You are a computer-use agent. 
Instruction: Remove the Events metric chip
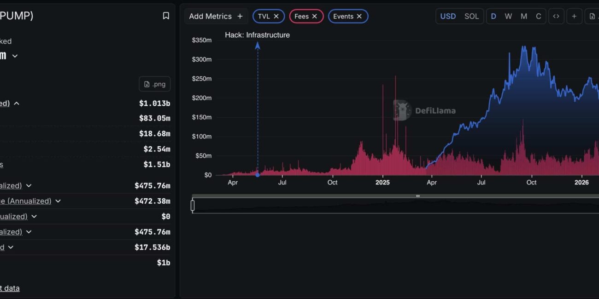click(359, 16)
